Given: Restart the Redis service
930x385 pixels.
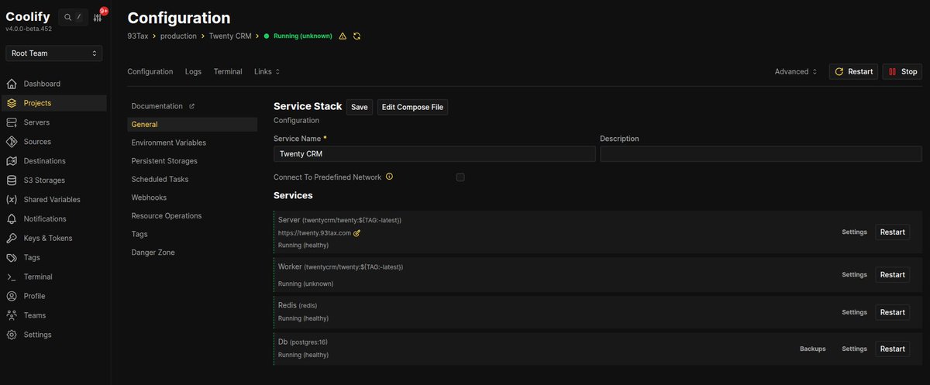Looking at the screenshot, I should point(892,312).
